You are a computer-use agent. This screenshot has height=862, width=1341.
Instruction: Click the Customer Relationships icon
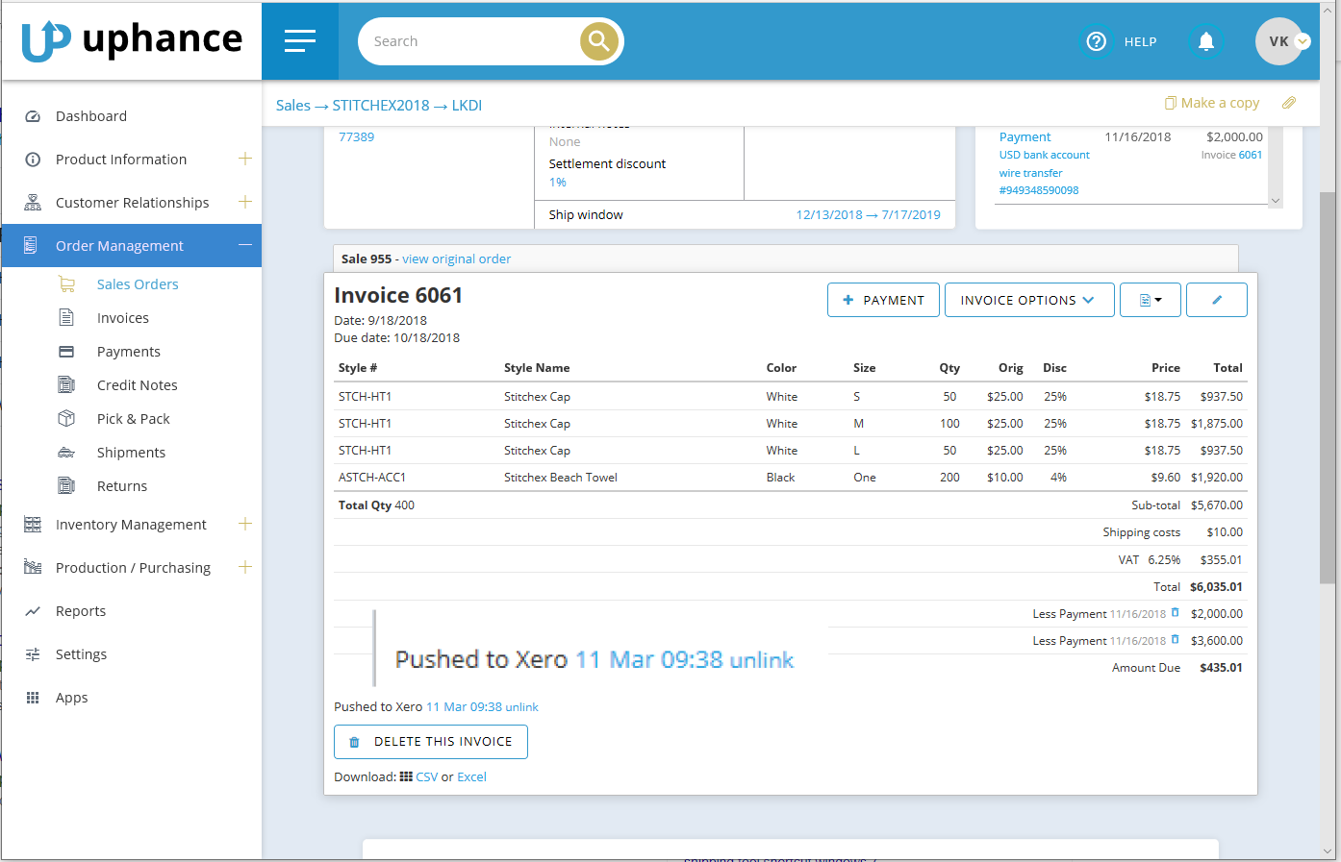coord(33,203)
